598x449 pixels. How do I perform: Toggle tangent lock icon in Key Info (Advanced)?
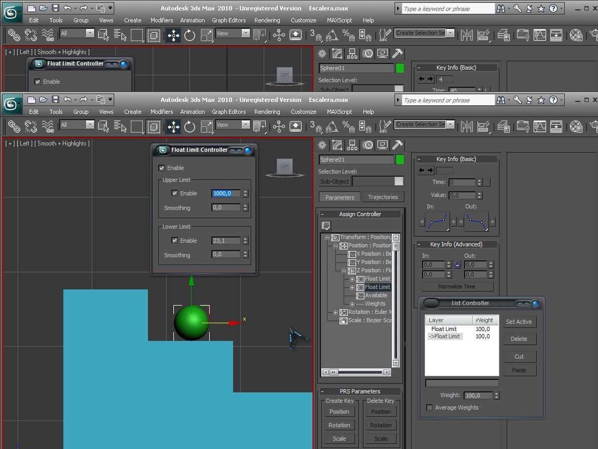[x=458, y=264]
